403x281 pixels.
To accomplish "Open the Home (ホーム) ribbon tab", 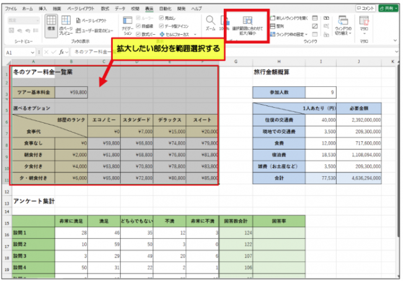I will click(x=27, y=9).
